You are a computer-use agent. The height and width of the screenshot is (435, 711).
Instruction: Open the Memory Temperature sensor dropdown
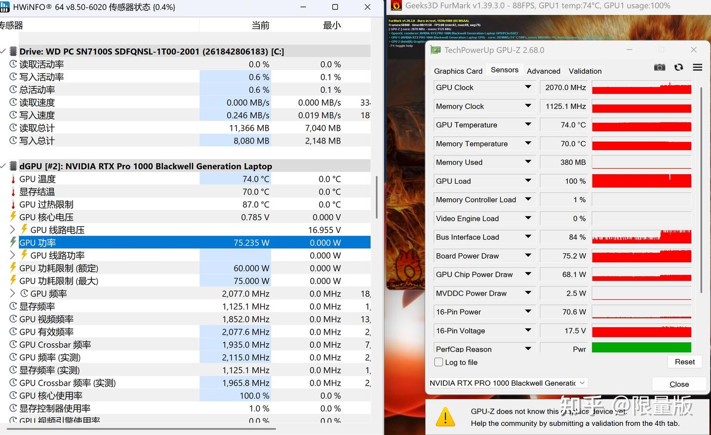[528, 143]
